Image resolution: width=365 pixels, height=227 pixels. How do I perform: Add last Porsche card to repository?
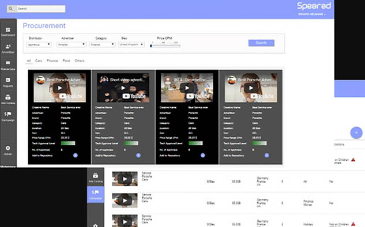[x=267, y=156]
